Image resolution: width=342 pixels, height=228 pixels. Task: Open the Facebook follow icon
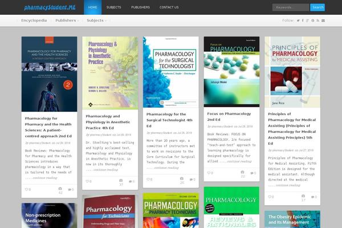pos(303,21)
